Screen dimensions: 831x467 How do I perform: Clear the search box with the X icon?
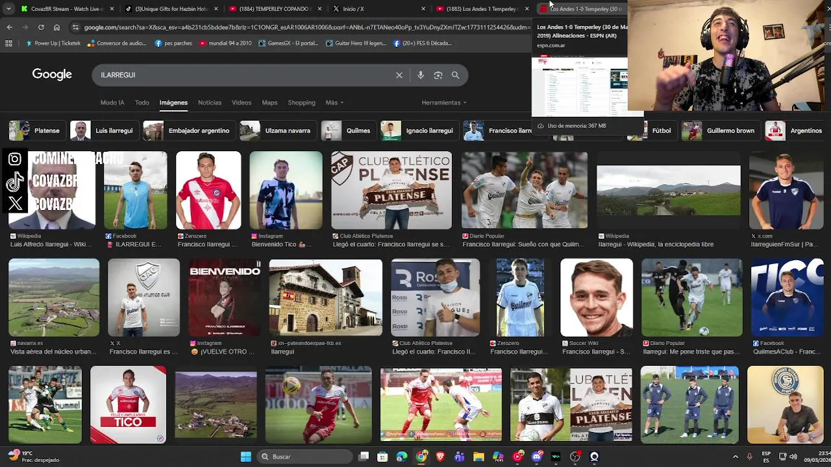399,75
